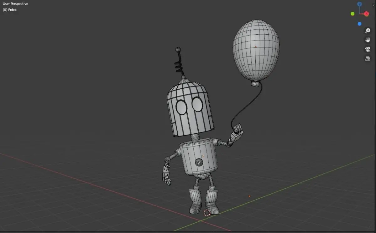The image size is (376, 233).
Task: Select the balloon mesh object
Action: click(x=256, y=52)
